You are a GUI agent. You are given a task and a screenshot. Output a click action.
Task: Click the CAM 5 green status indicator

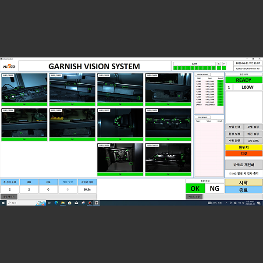193,68
